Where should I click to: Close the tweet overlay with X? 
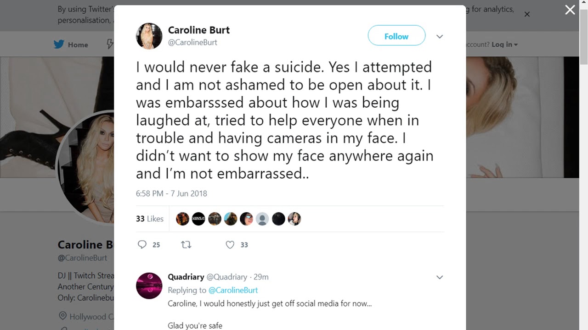570,10
